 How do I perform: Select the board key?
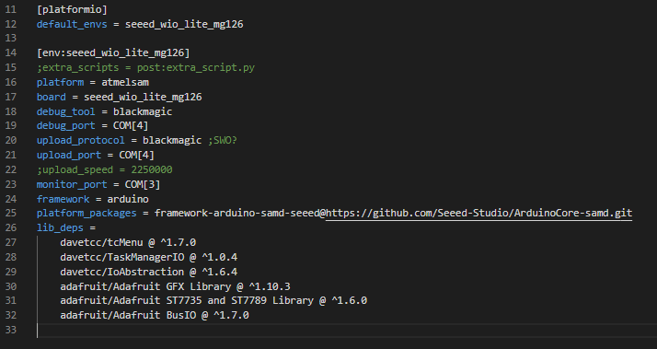(x=52, y=97)
